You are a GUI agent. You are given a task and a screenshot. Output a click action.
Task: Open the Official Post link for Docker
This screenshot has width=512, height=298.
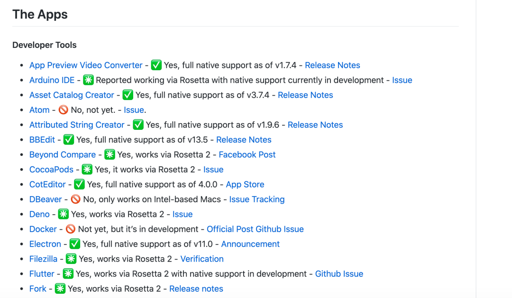click(x=230, y=229)
